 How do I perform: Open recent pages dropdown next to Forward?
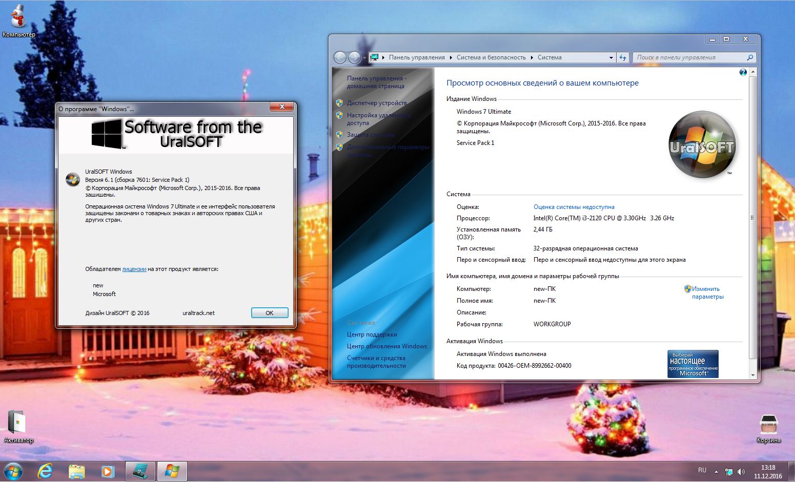coord(364,58)
